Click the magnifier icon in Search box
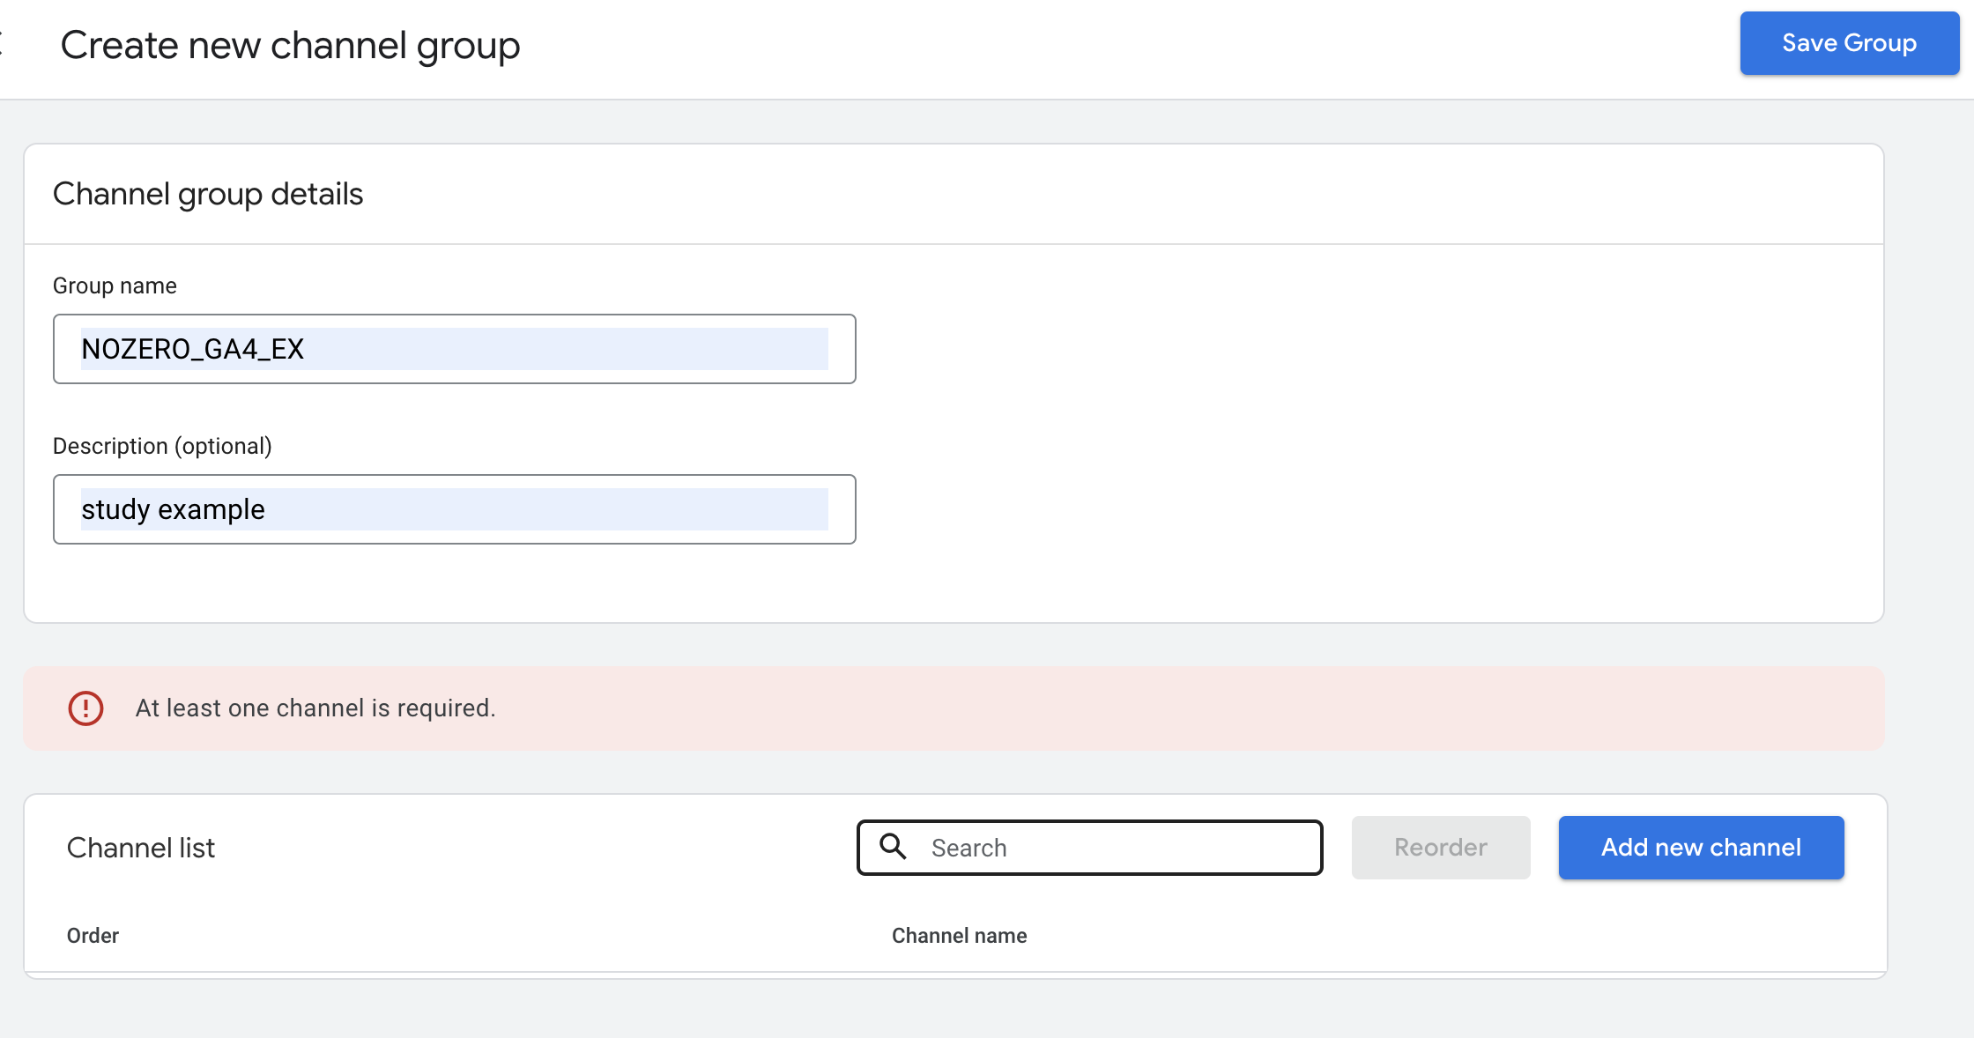The width and height of the screenshot is (1974, 1038). (893, 847)
